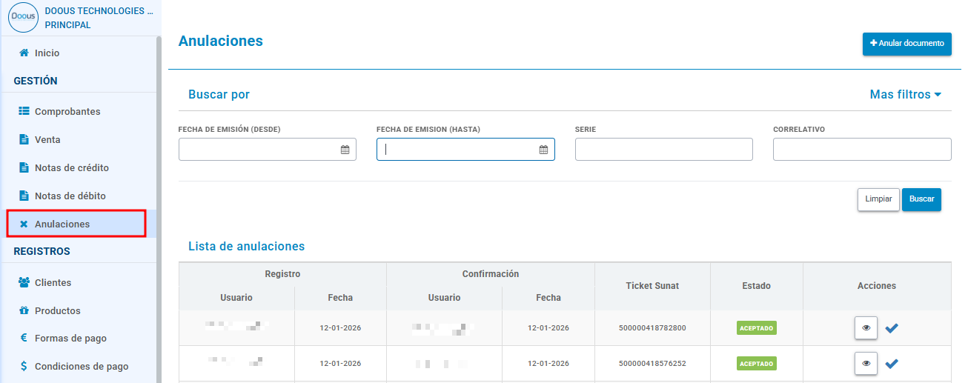Click checkmark icon in first annulment row
The height and width of the screenshot is (383, 968).
coord(892,328)
